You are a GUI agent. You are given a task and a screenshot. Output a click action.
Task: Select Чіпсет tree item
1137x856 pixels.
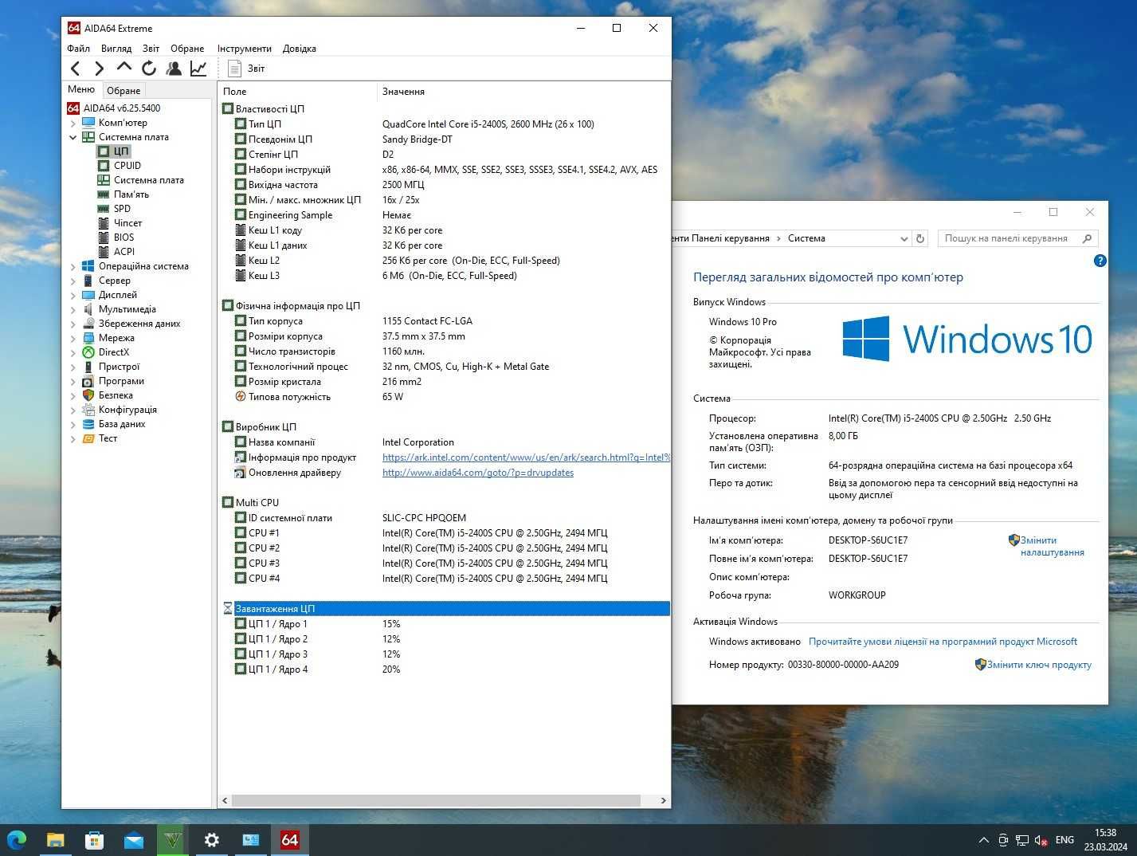tap(127, 223)
